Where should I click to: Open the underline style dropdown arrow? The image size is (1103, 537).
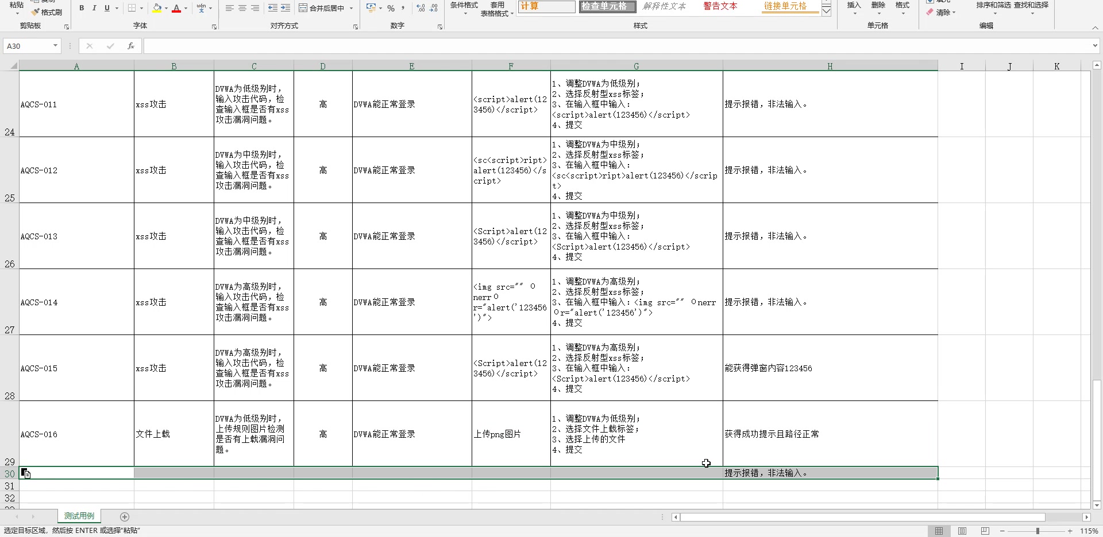click(117, 8)
